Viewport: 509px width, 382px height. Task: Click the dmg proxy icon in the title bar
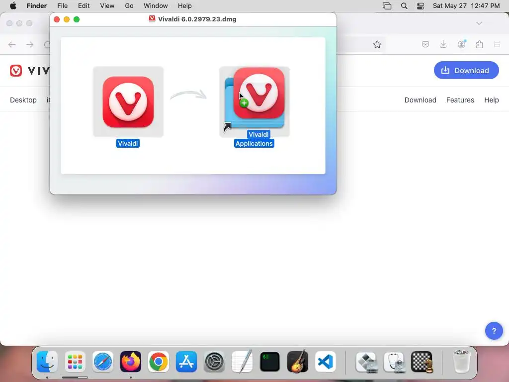coord(152,19)
